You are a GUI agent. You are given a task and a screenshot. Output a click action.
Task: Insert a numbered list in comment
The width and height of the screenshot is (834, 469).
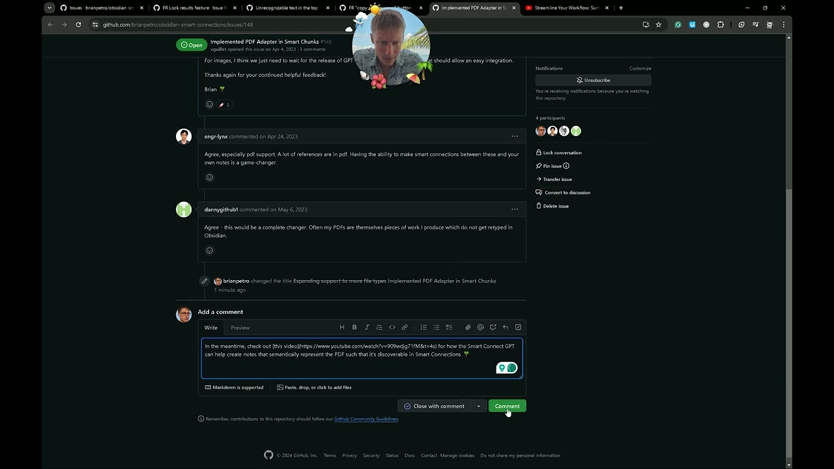click(x=424, y=327)
